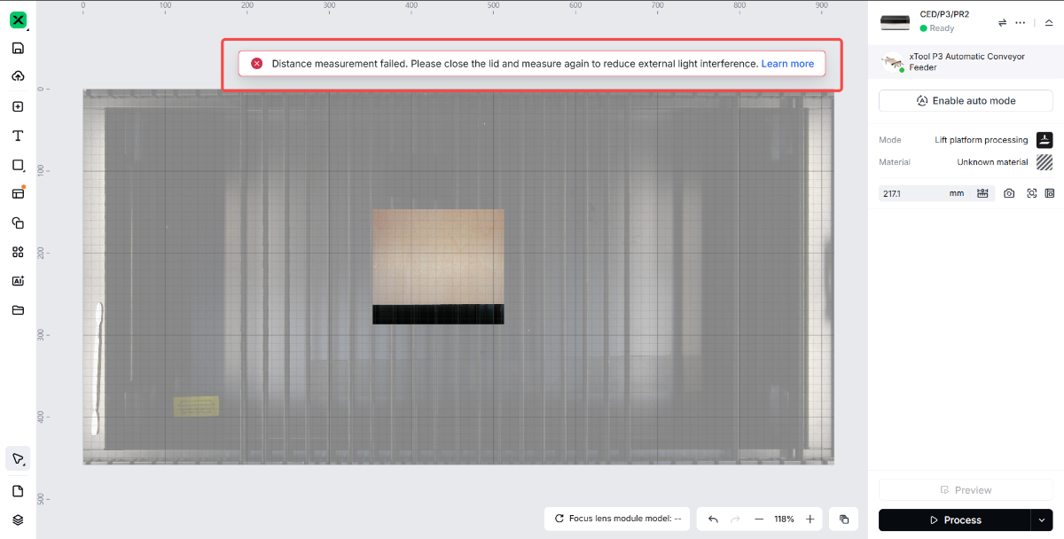Open the layers panel icon
The height and width of the screenshot is (539, 1064).
coord(18,520)
